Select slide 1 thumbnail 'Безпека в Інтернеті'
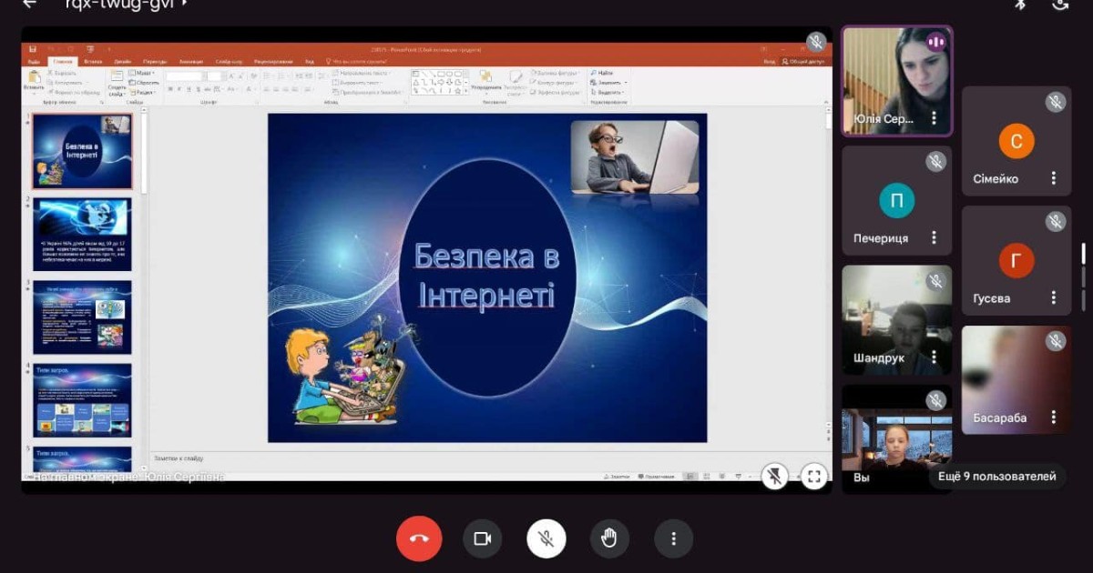1093x573 pixels. pos(82,151)
